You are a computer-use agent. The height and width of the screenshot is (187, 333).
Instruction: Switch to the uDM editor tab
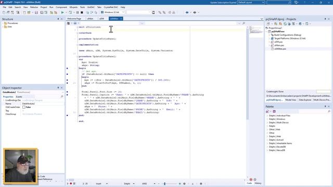[102, 19]
